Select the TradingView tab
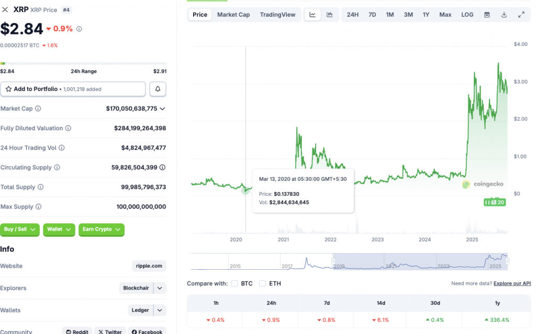Viewport: 536px width, 334px height. coord(277,15)
